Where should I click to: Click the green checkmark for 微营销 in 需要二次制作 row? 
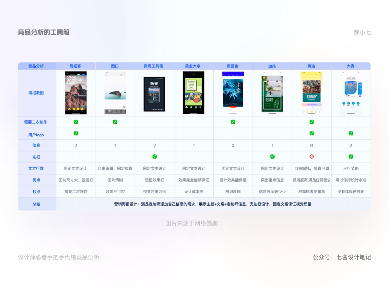point(233,122)
